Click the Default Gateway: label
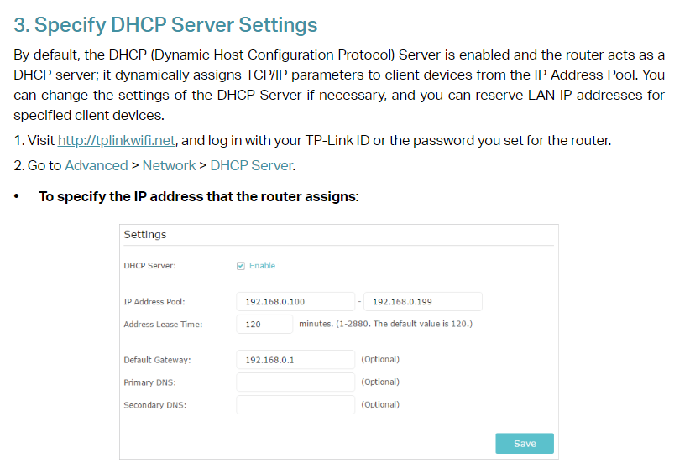This screenshot has width=690, height=463. click(157, 360)
